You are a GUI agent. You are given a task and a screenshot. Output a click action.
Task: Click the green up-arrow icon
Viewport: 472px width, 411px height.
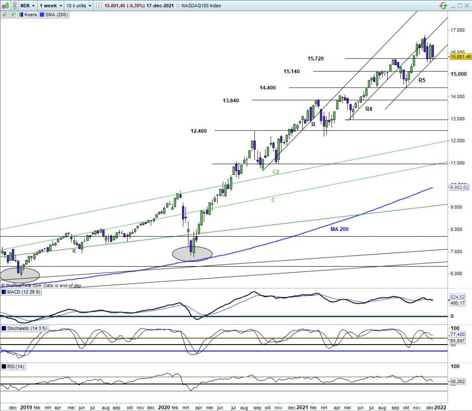[12, 15]
